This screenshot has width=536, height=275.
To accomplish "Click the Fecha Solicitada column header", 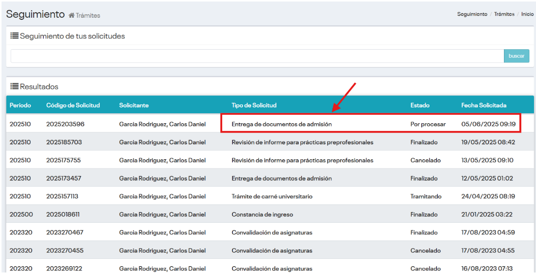I will 484,106.
